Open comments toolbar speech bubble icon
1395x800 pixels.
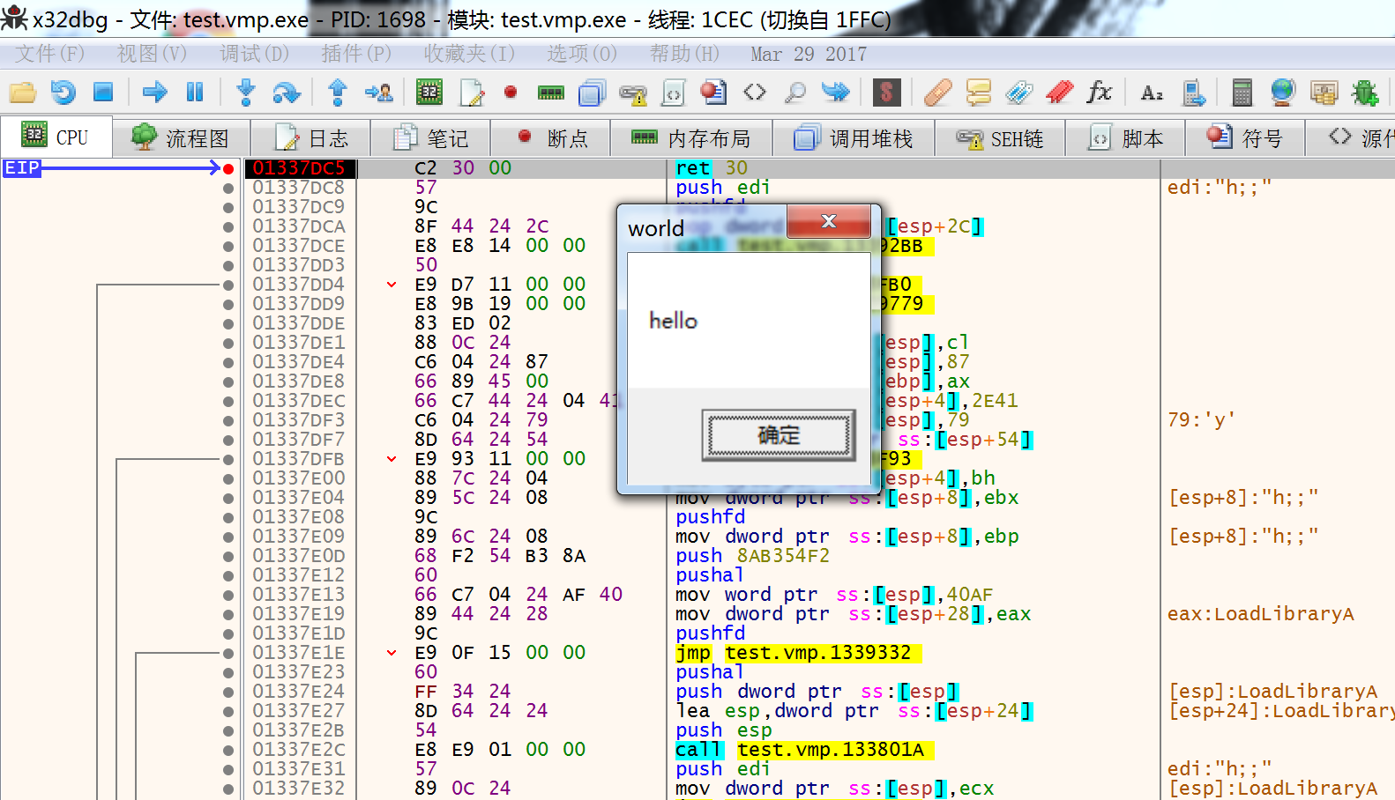click(x=979, y=92)
